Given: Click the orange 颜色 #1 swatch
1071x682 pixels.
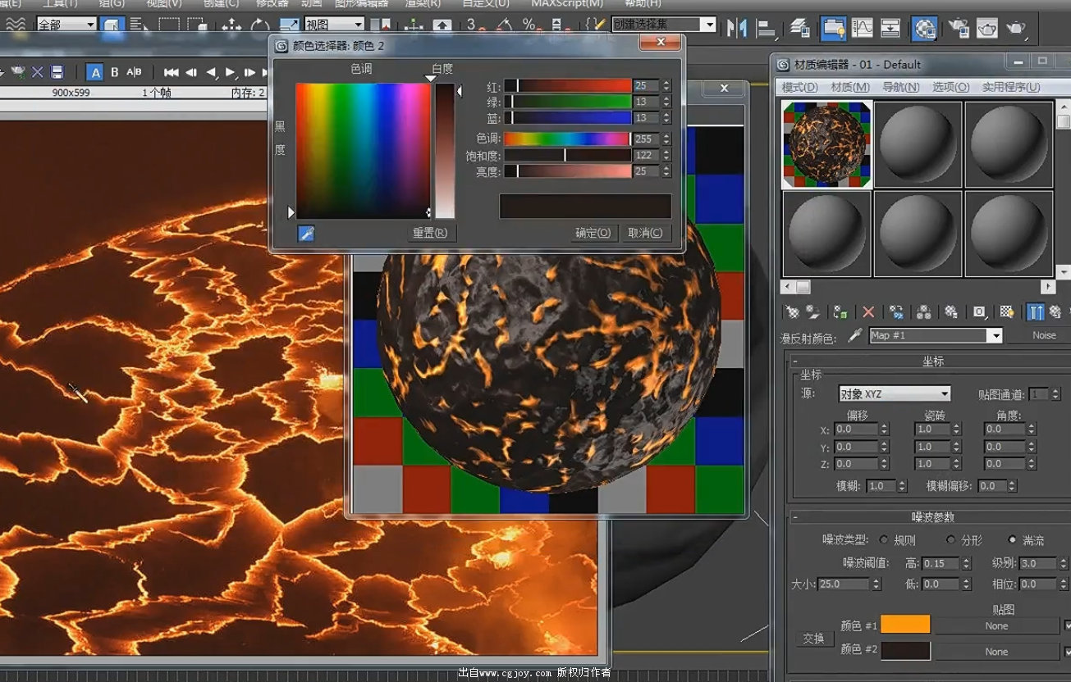Looking at the screenshot, I should pyautogui.click(x=905, y=625).
